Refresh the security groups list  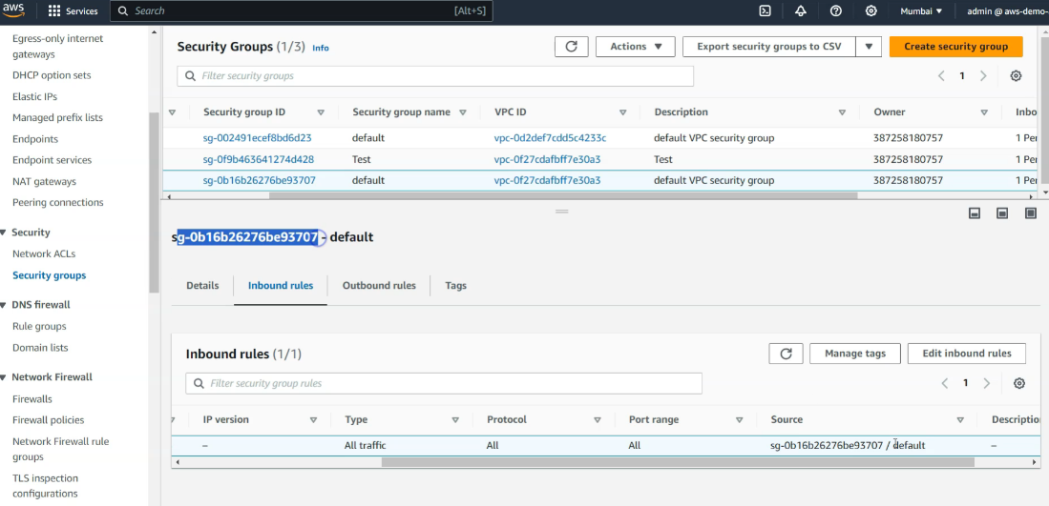tap(571, 47)
